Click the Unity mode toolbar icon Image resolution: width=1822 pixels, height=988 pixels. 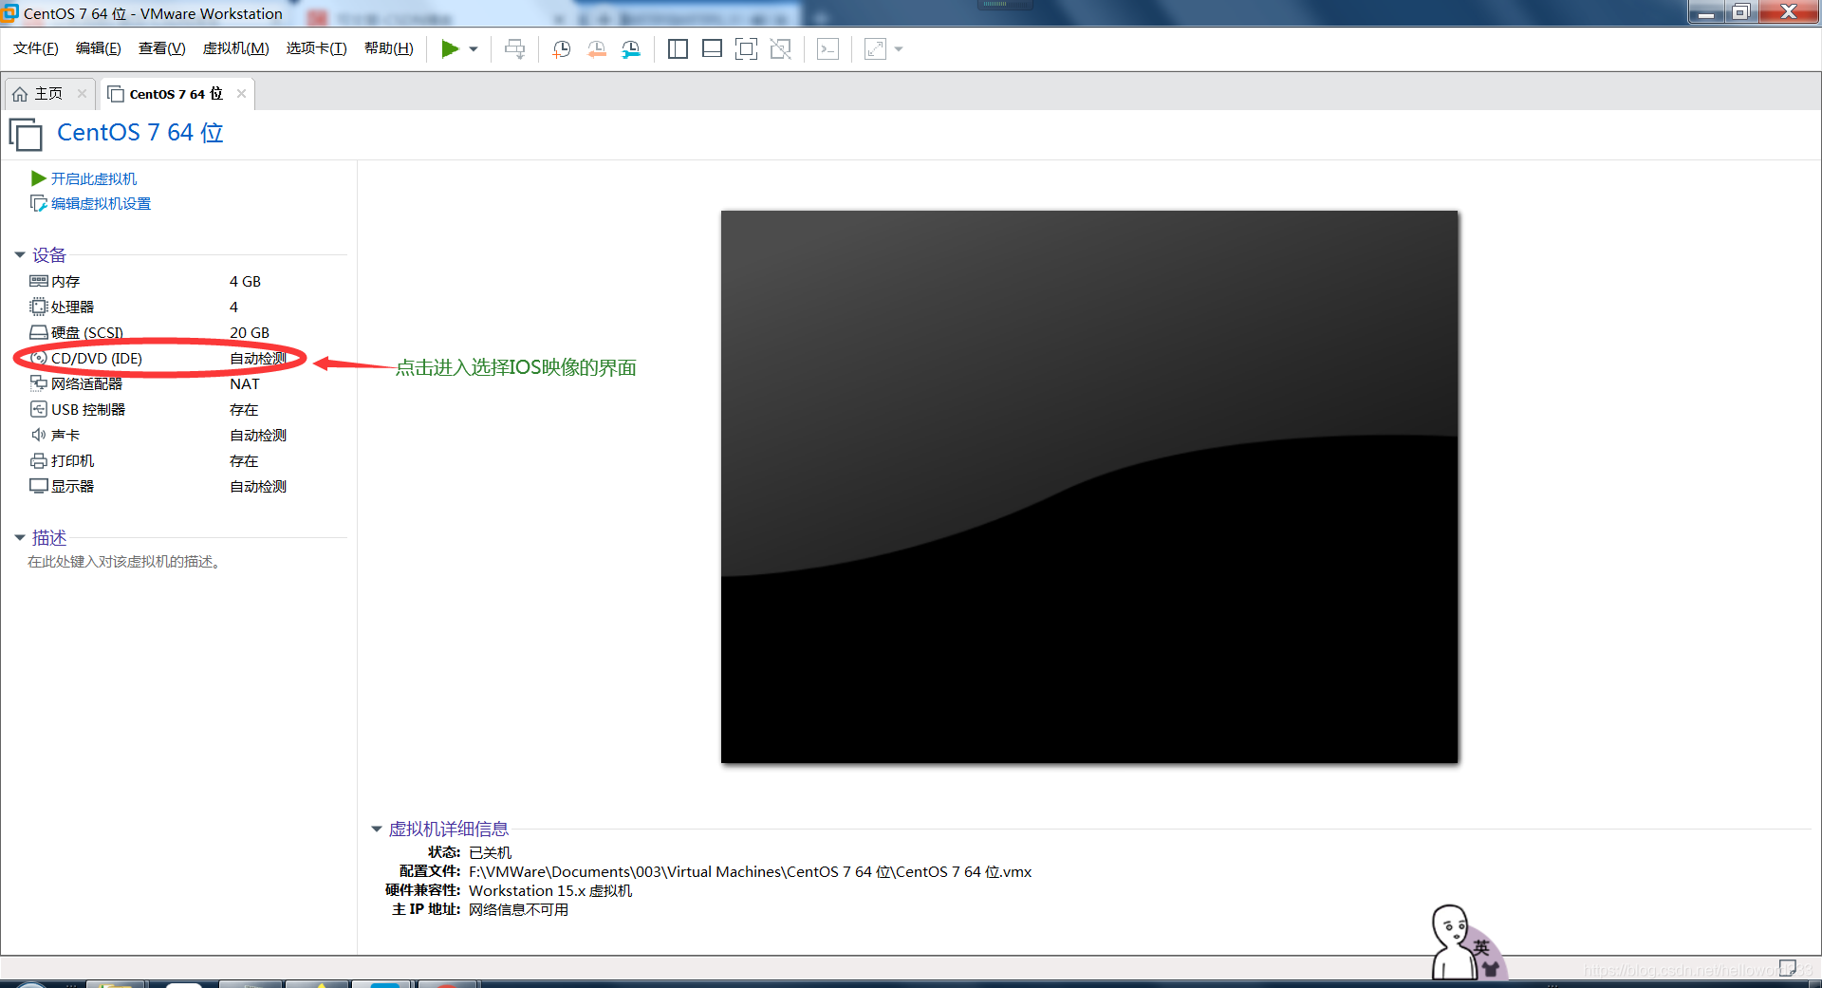click(781, 49)
